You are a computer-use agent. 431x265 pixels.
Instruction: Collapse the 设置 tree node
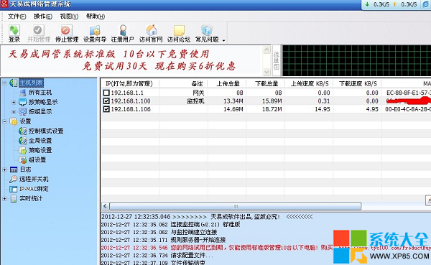(5, 121)
